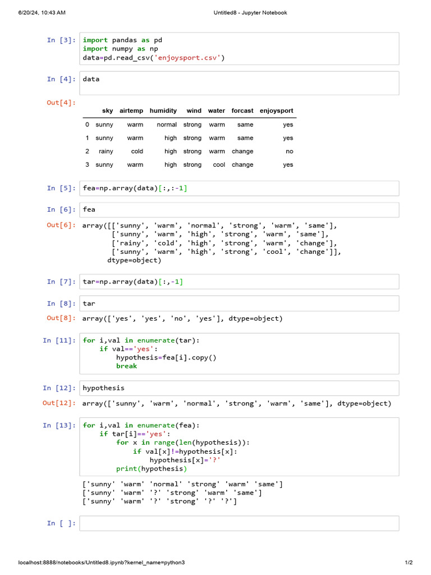This screenshot has height=575, width=431.
Task: Click 'print(hypothesis)' line in In [13]
Action: pos(152,469)
